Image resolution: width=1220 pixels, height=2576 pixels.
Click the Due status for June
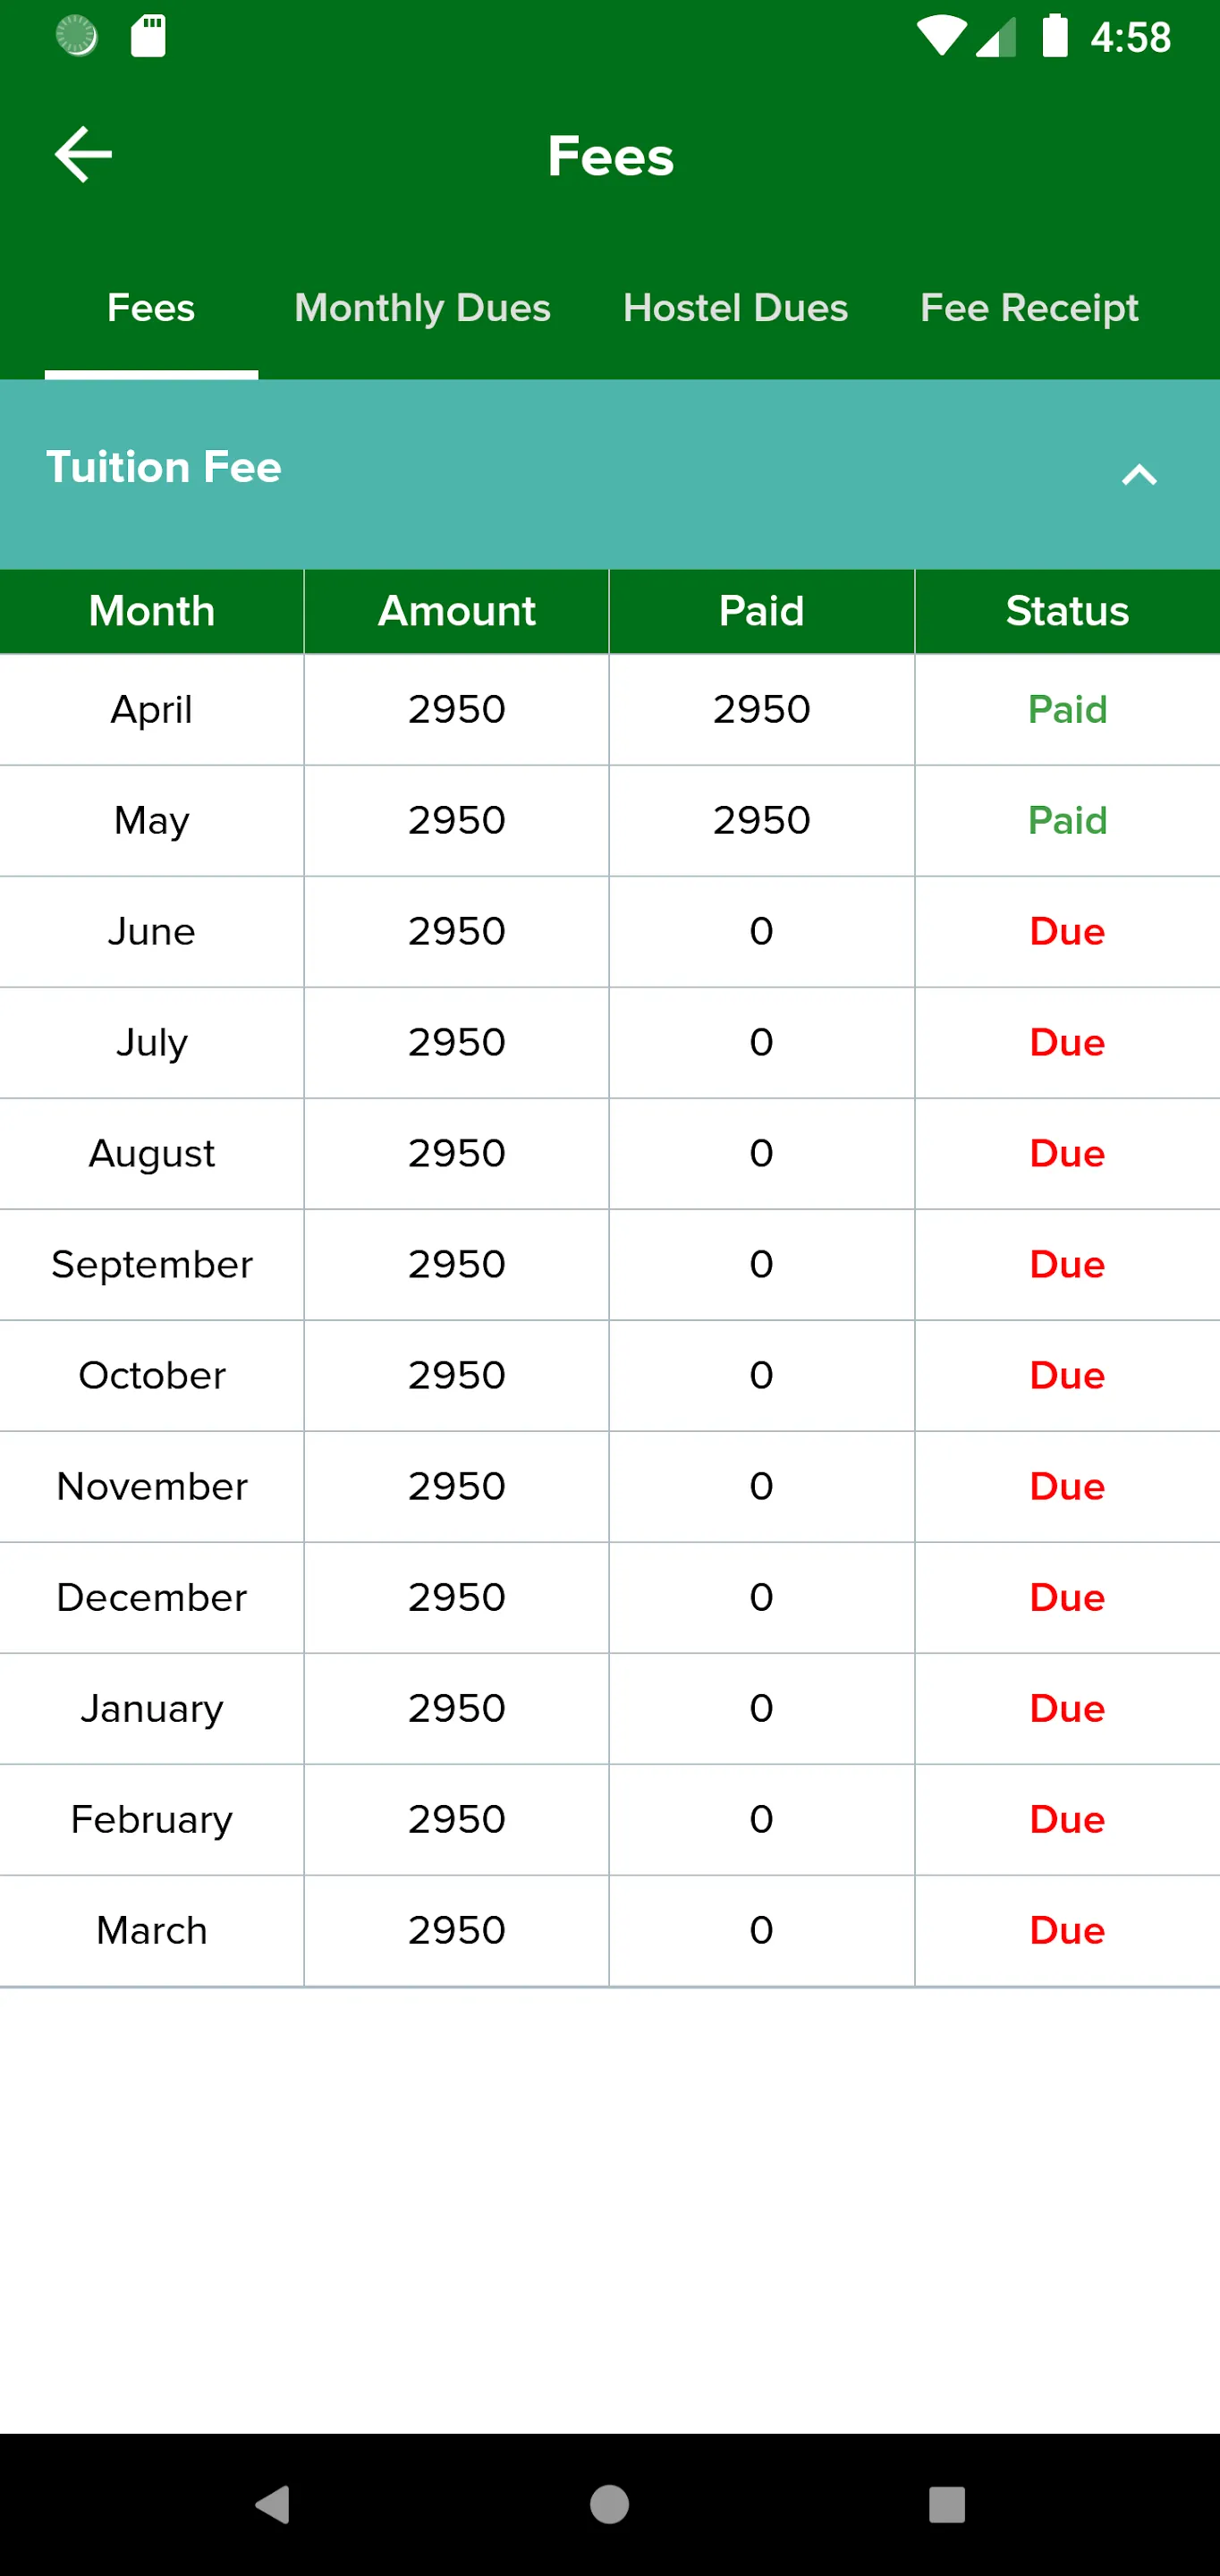click(x=1067, y=932)
